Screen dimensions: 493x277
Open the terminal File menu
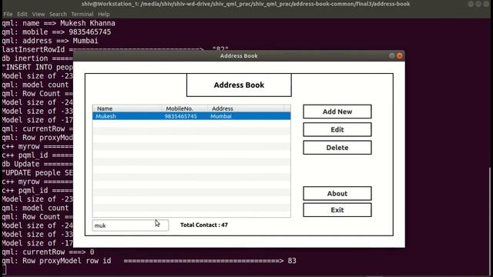coord(8,14)
